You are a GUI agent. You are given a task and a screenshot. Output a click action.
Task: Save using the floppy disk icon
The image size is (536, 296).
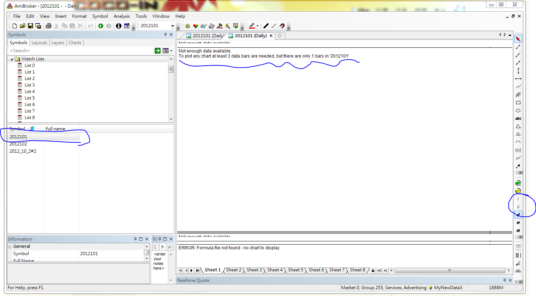click(x=30, y=26)
